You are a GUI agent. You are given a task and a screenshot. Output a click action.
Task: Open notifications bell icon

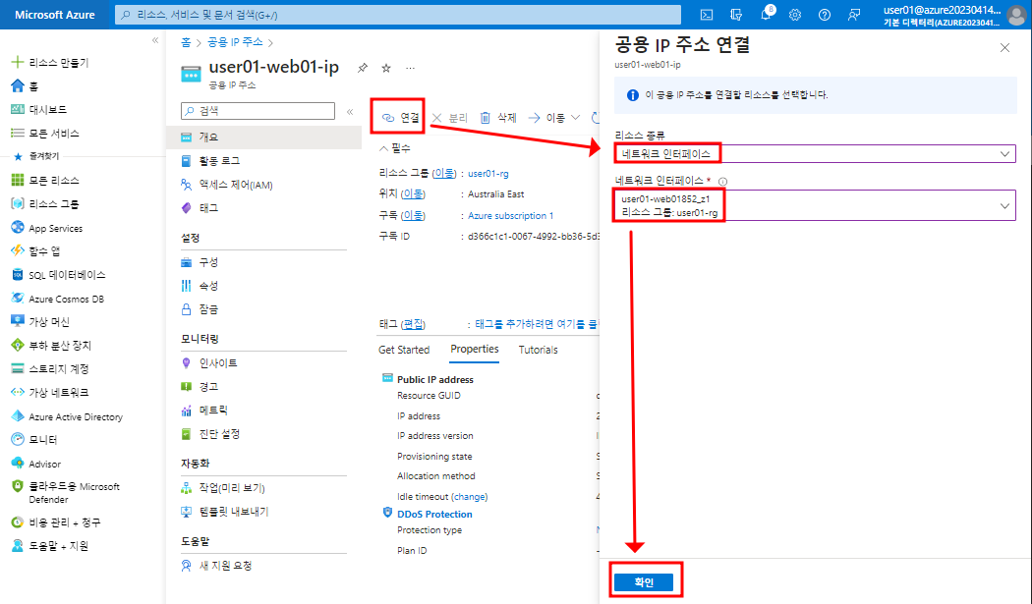(766, 15)
